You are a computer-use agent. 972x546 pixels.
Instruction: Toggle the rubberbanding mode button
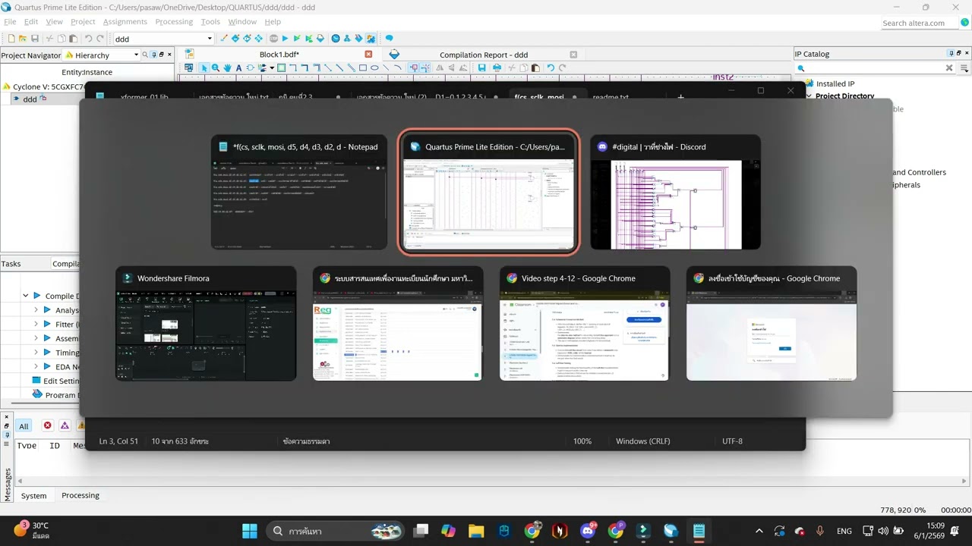tap(414, 67)
